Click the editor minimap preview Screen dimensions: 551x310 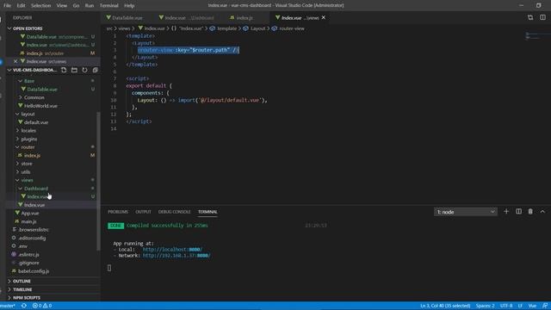tap(537, 35)
